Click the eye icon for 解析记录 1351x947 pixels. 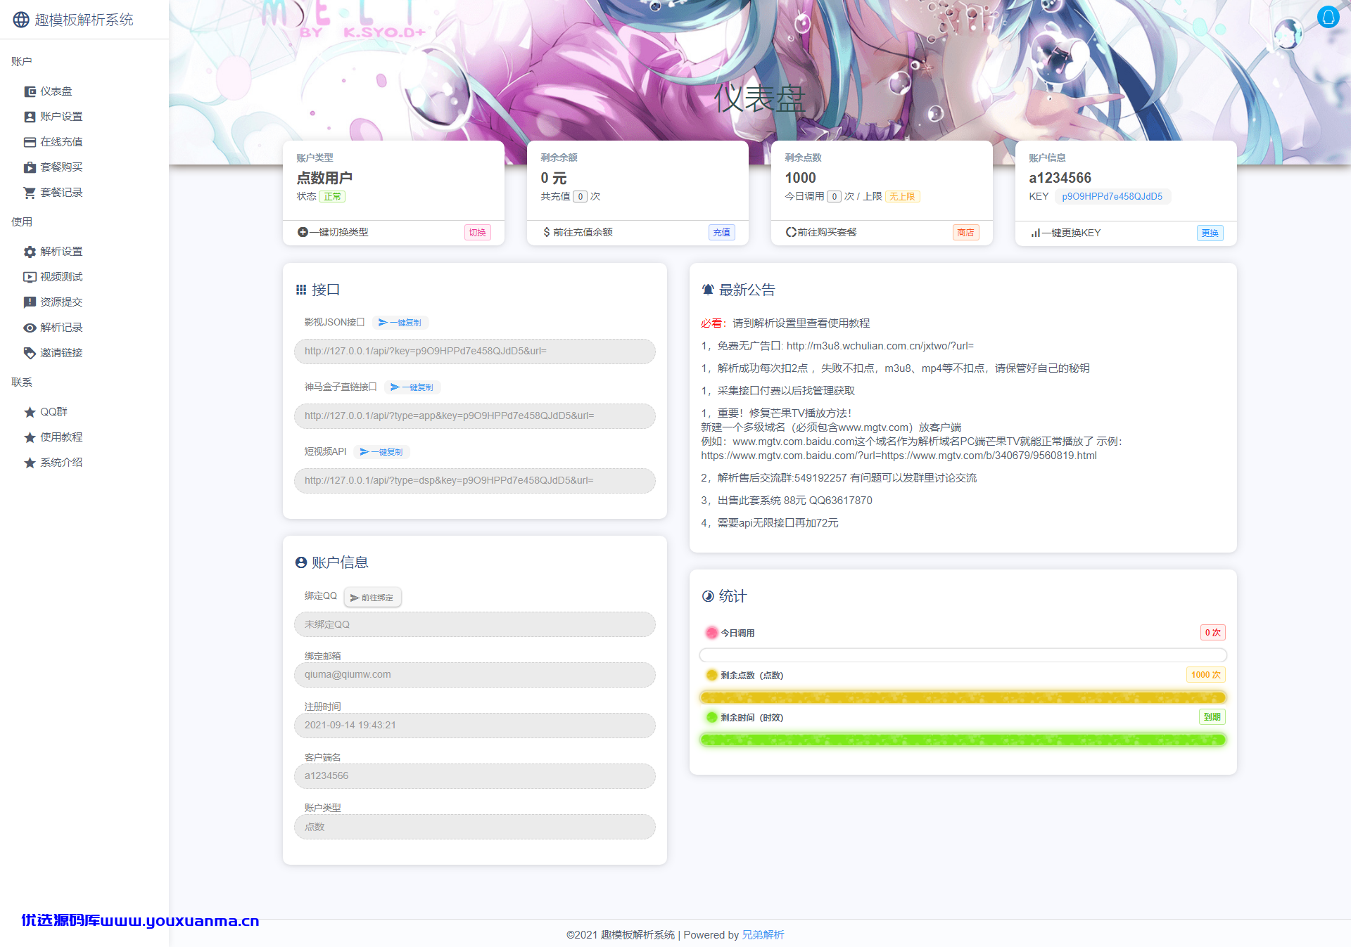click(30, 328)
